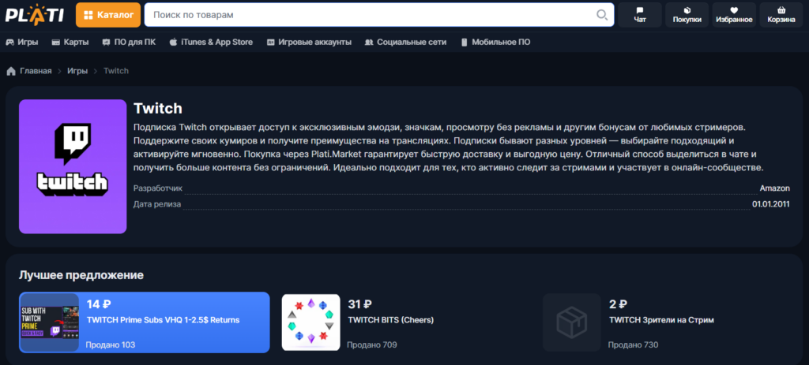Open TWITCH BITS (Cheers) offer
Image resolution: width=809 pixels, height=365 pixels.
[x=391, y=320]
